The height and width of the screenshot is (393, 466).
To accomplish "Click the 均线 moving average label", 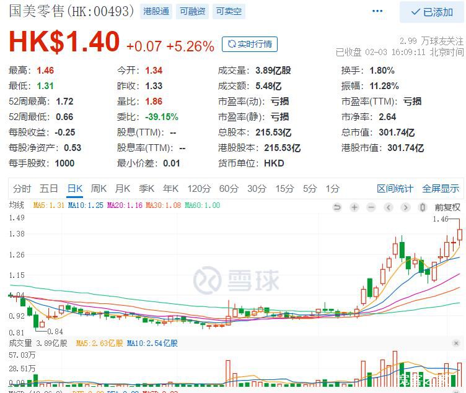I will tap(16, 205).
